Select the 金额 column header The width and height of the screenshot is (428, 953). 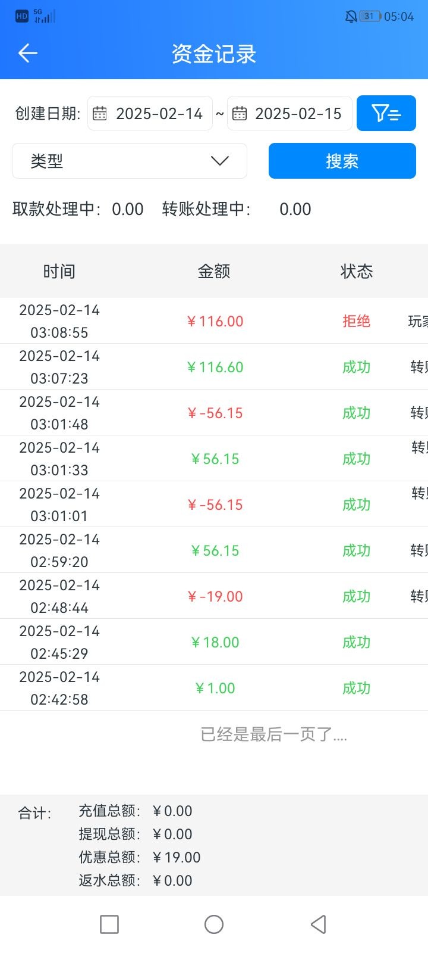click(214, 272)
